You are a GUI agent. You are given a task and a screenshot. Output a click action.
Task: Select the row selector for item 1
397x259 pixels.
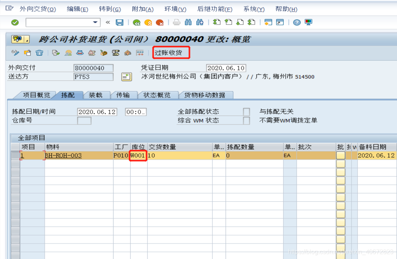pos(15,155)
